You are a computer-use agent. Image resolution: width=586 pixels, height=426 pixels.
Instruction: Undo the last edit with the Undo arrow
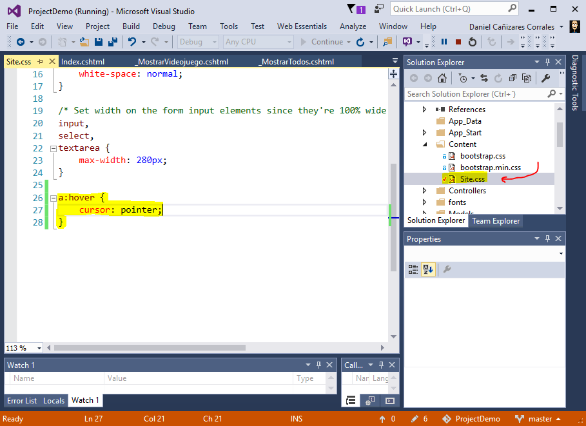[132, 42]
